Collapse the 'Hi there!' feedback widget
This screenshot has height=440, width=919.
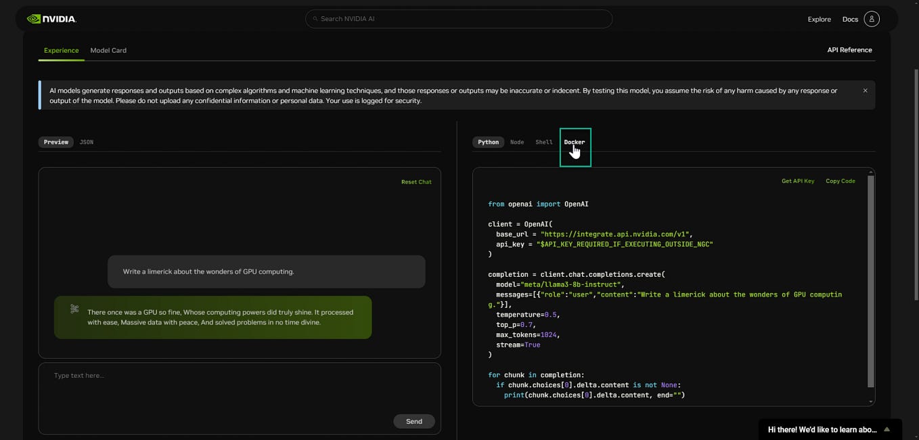click(x=887, y=429)
